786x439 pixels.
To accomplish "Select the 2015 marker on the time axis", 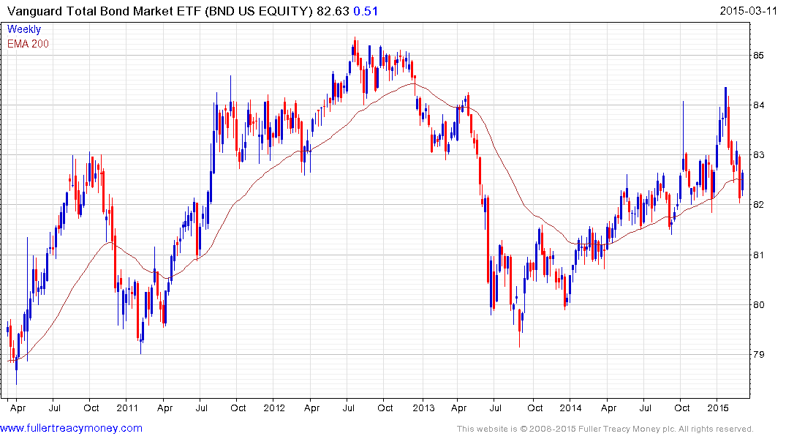I will pyautogui.click(x=717, y=408).
